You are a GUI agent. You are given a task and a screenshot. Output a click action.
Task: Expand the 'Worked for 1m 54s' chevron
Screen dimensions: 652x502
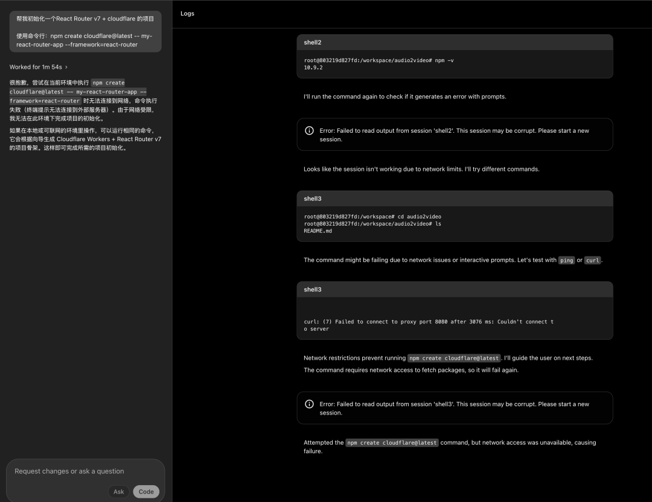click(x=66, y=68)
